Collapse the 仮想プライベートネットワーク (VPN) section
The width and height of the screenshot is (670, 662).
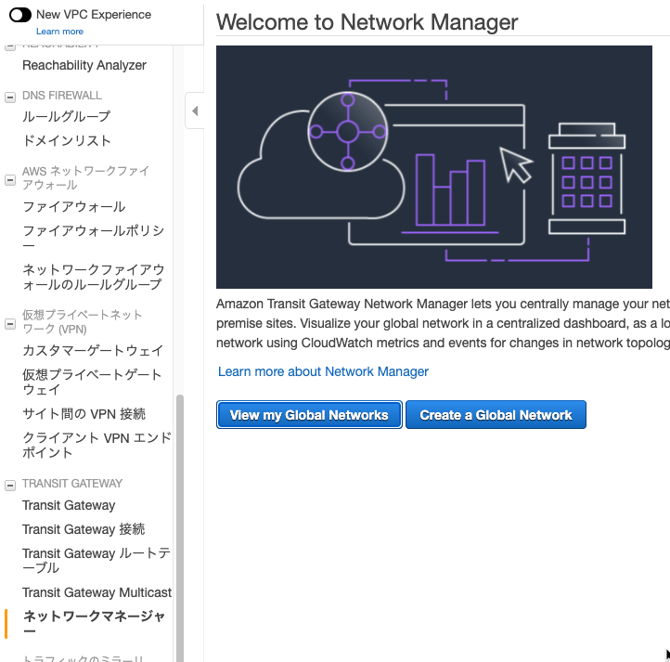(x=10, y=324)
